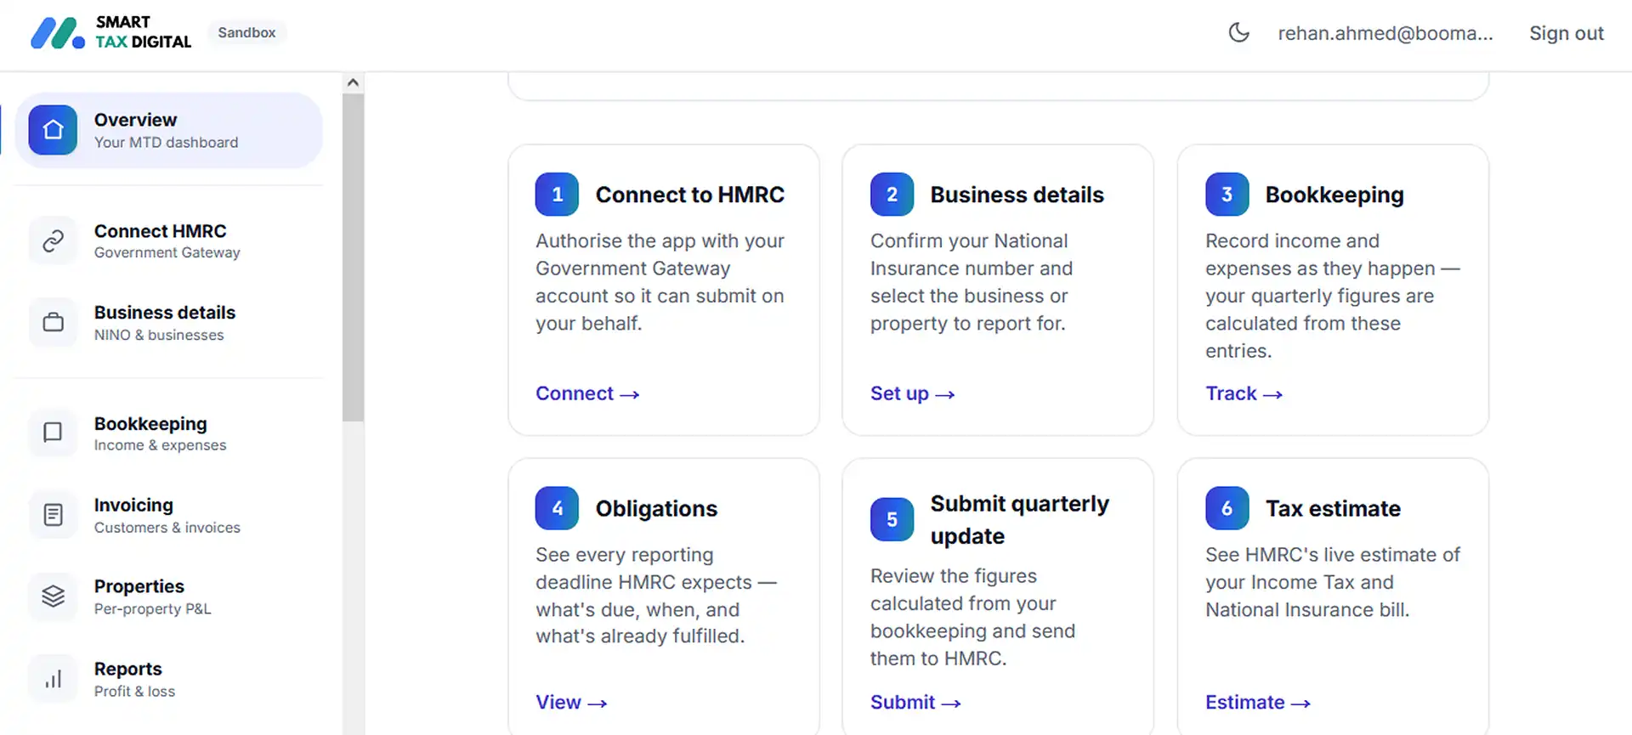This screenshot has width=1632, height=735.
Task: Click the Connect link on HMRC card
Action: click(x=587, y=393)
